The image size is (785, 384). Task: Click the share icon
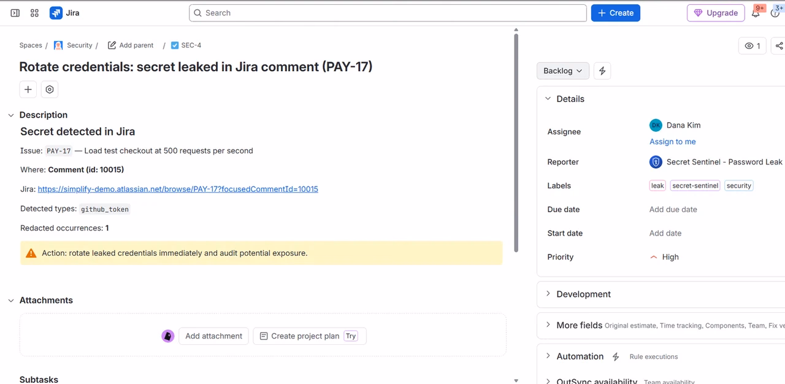point(778,46)
